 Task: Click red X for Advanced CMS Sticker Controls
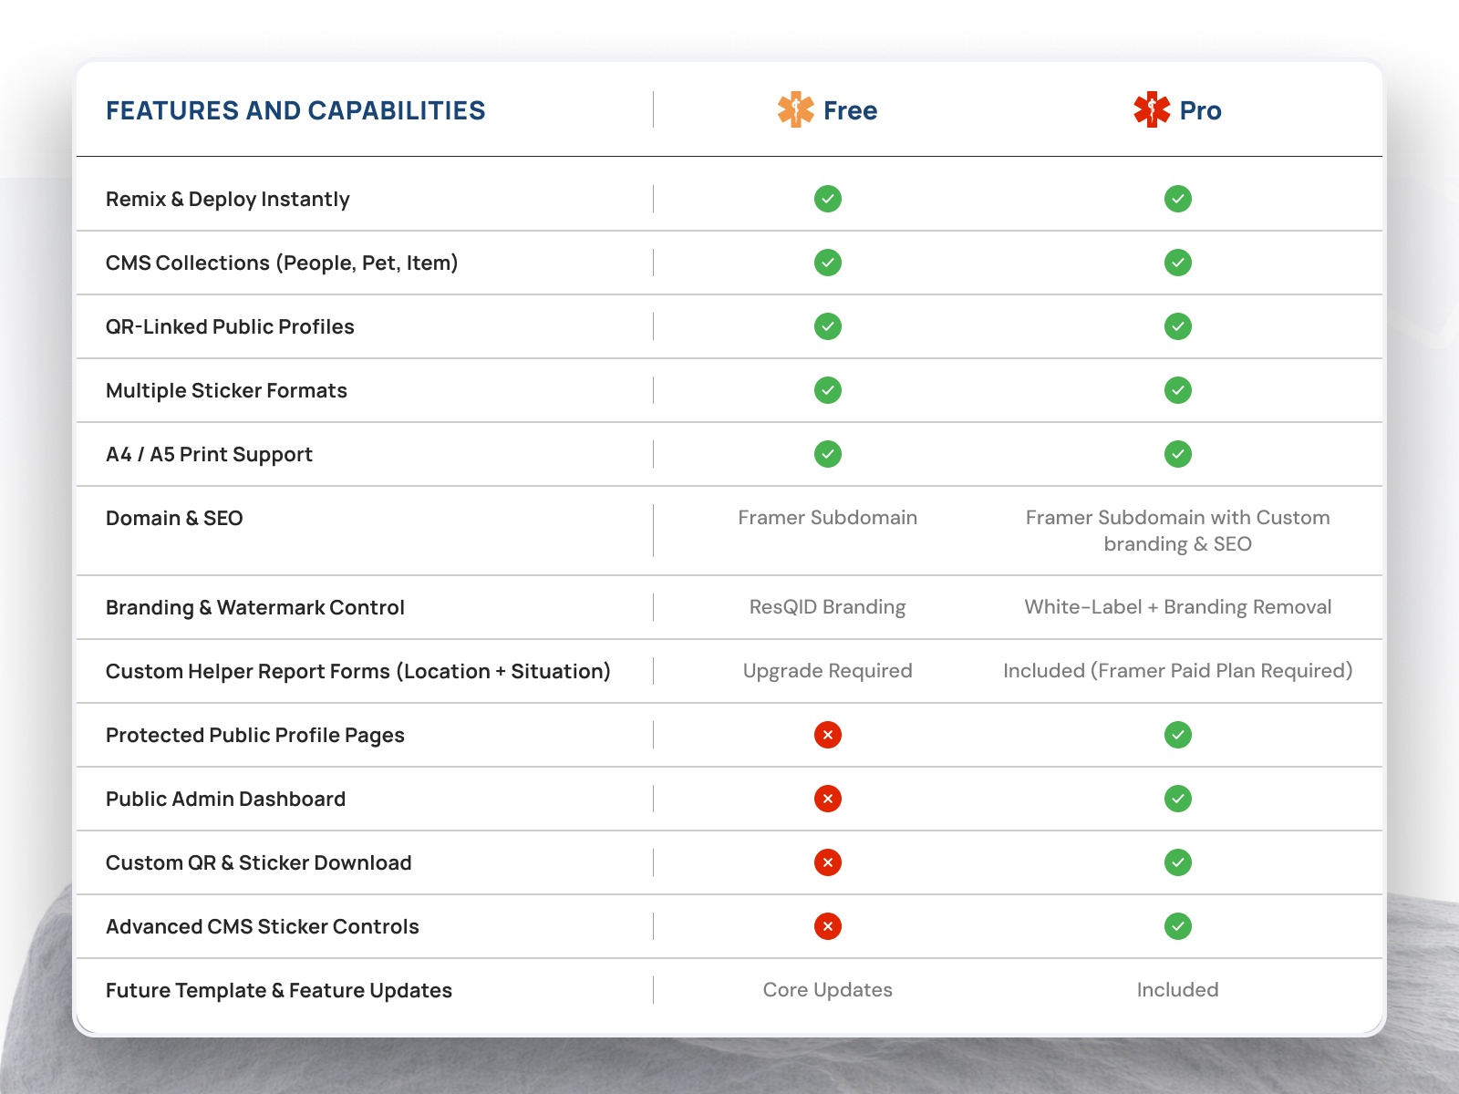827,926
